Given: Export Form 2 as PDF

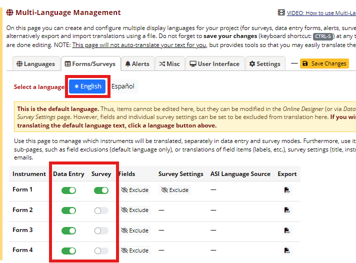Looking at the screenshot, I should click(287, 210).
